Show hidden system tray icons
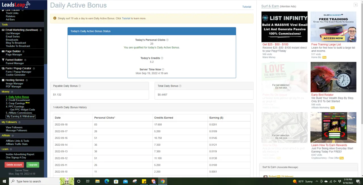 [x=316, y=181]
